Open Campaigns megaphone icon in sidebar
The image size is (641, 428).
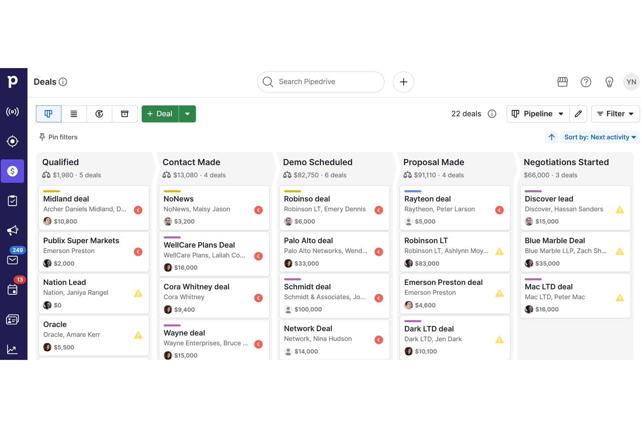point(13,230)
